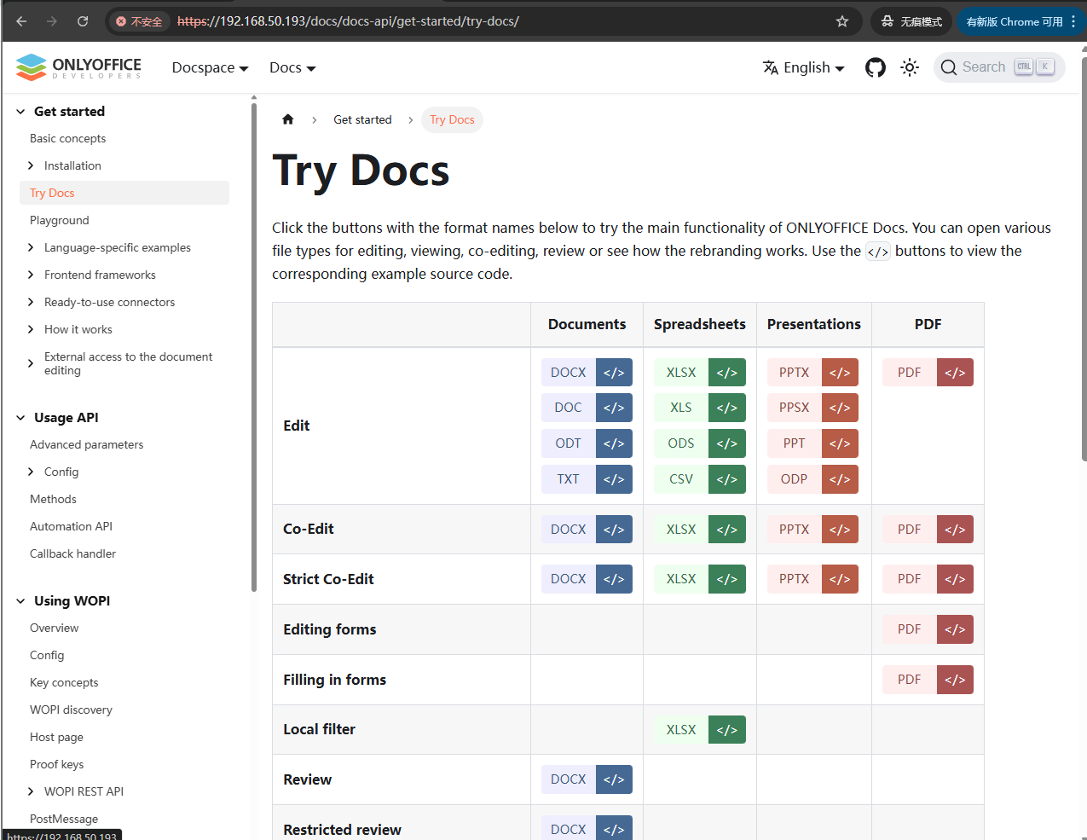Click the Search box
Image resolution: width=1087 pixels, height=840 pixels.
[999, 67]
